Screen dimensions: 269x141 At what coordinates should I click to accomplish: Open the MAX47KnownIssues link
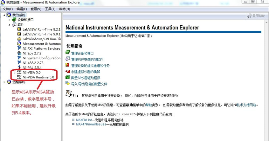[91, 124]
